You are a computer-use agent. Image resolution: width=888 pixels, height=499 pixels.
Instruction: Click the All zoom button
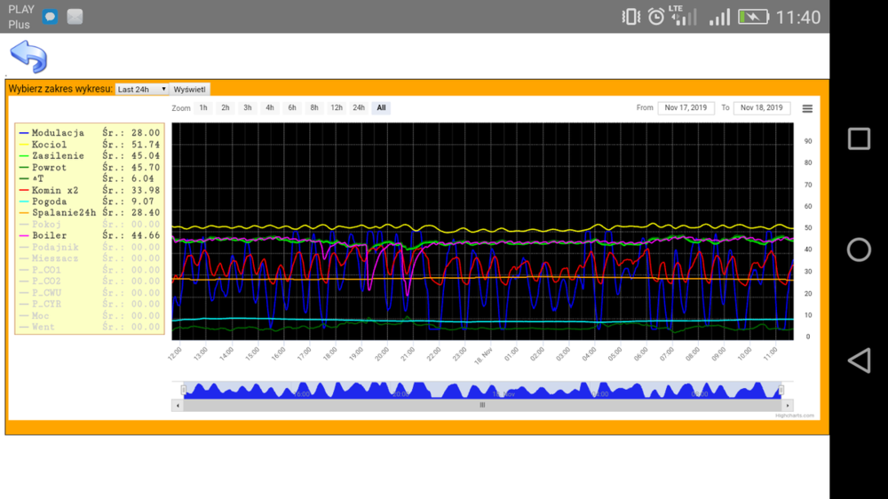(381, 108)
